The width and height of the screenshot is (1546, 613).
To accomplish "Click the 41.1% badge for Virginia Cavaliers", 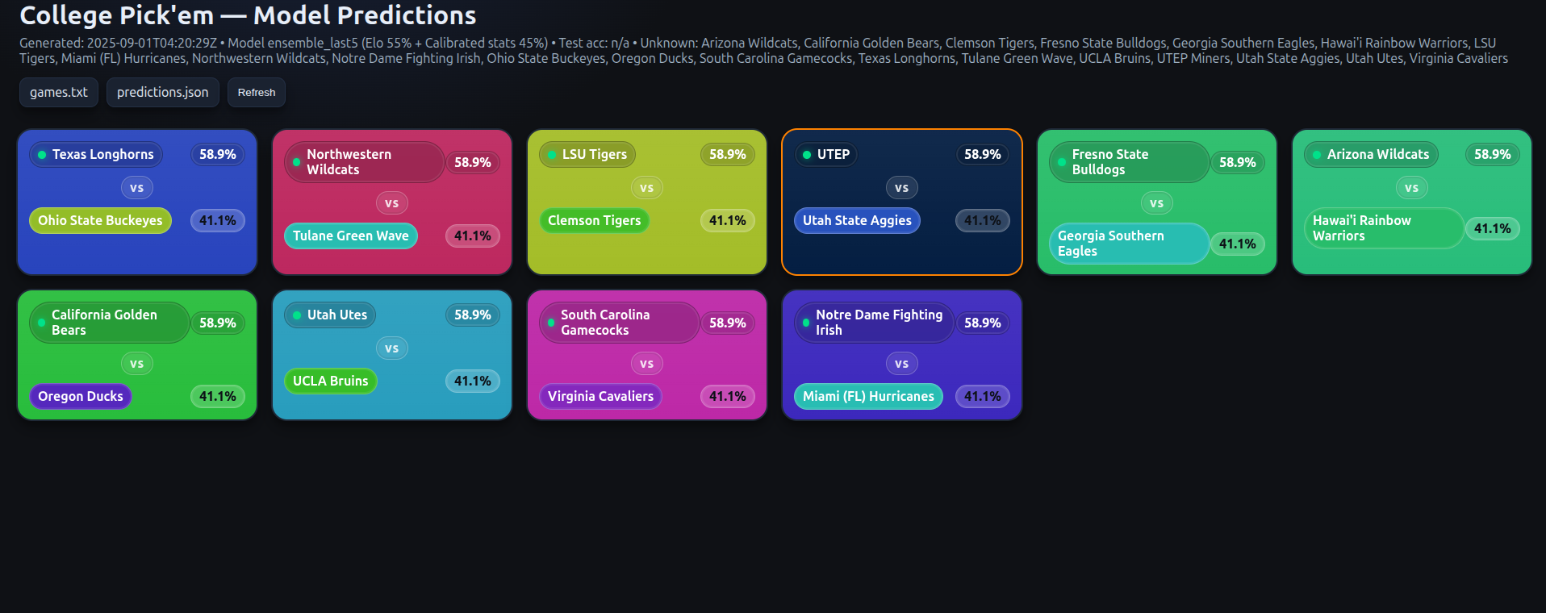I will pos(728,396).
